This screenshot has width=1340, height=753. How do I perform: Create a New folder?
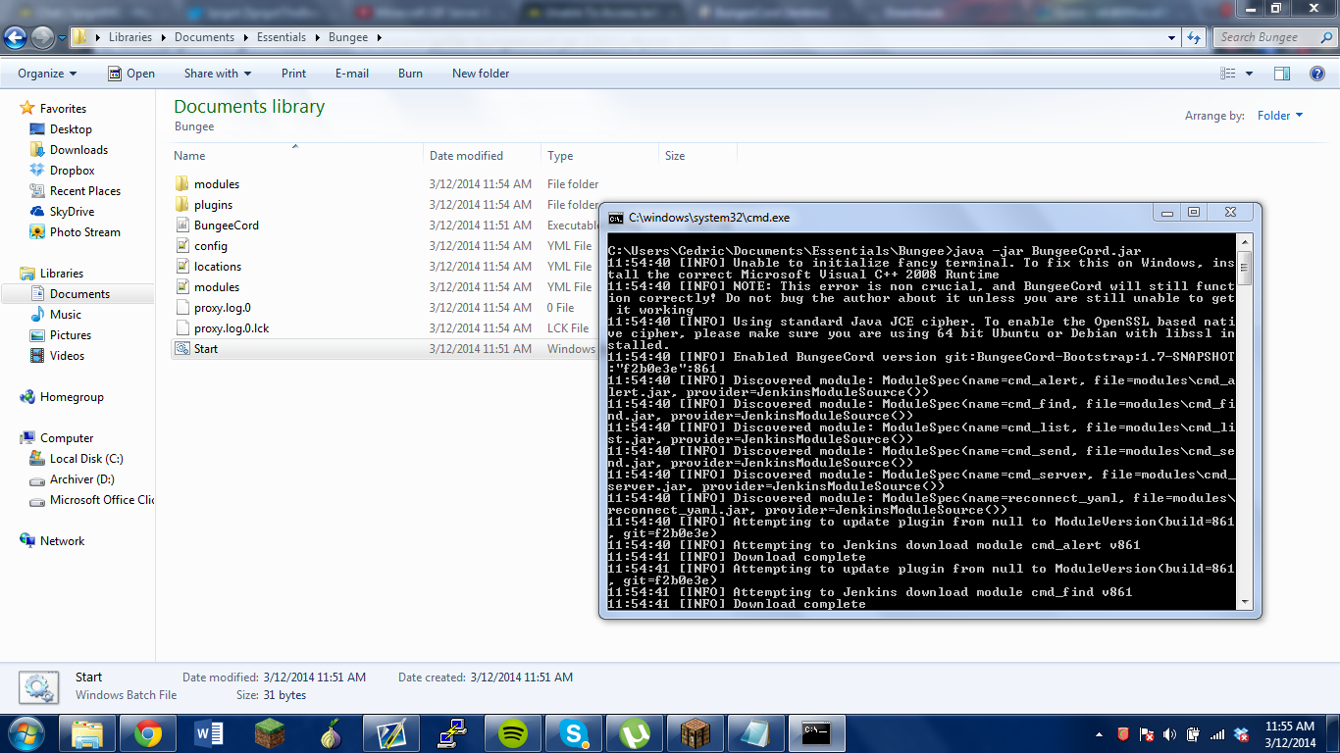[480, 73]
